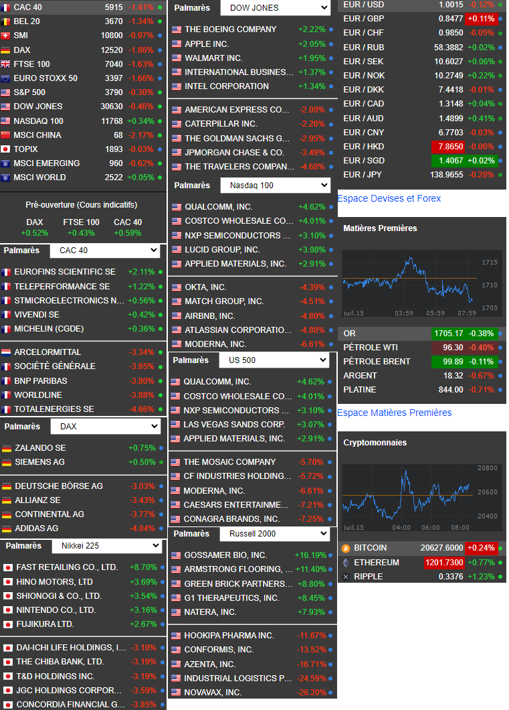Open HOOKIPA PHARMA INC. stock
Viewport: 509px width, 710px height.
click(229, 636)
